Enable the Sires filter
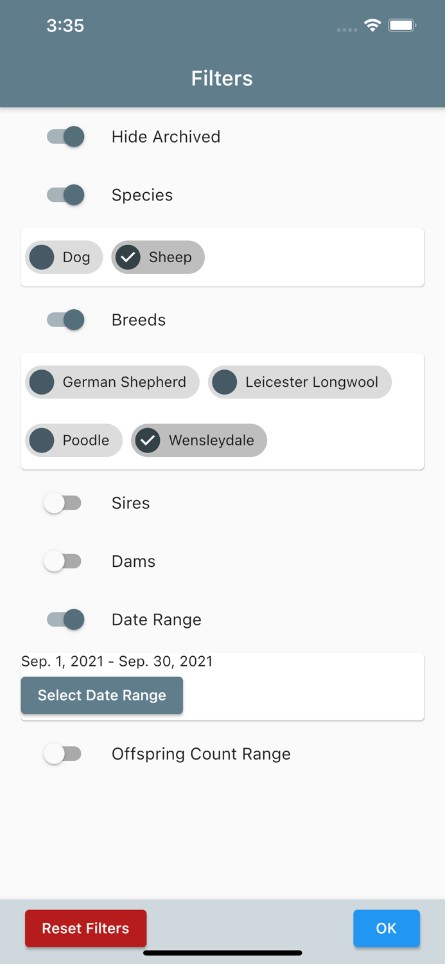The image size is (445, 964). 64,503
